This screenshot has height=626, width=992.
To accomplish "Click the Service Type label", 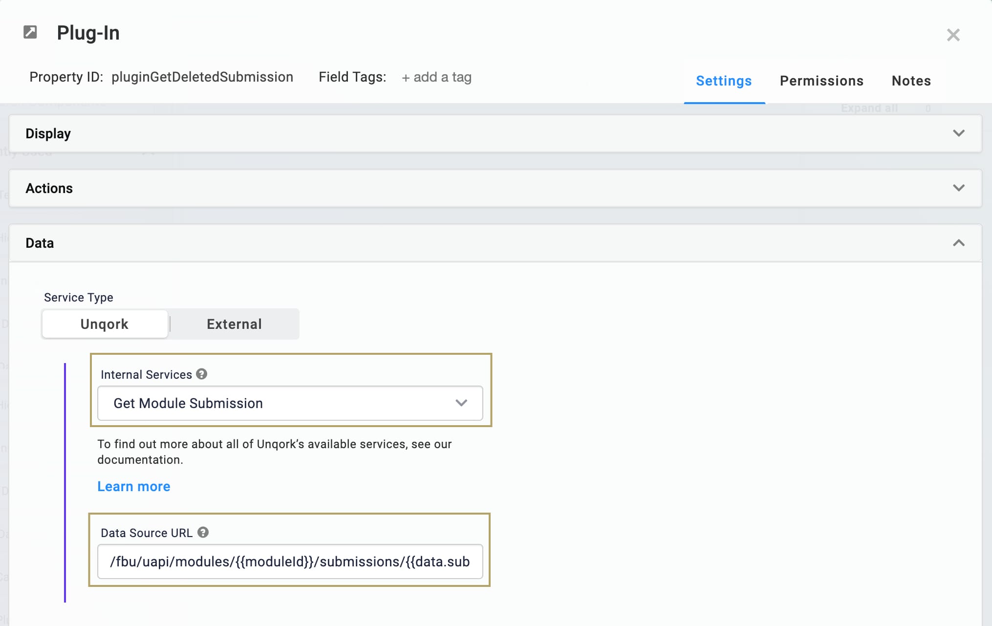I will click(x=79, y=297).
